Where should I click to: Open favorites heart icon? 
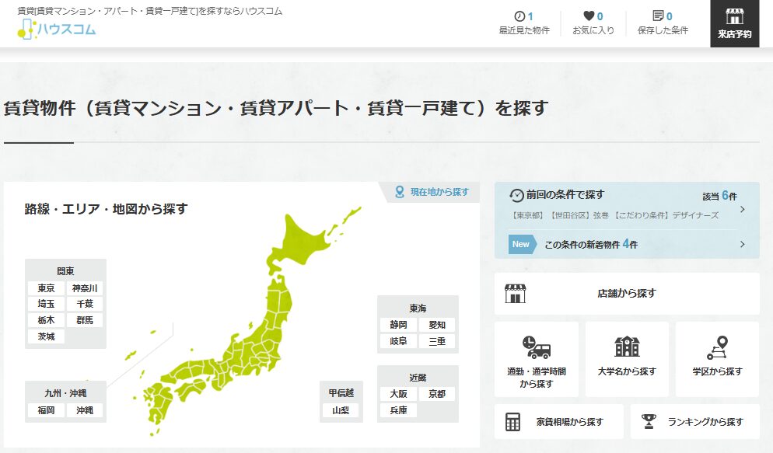coord(589,16)
